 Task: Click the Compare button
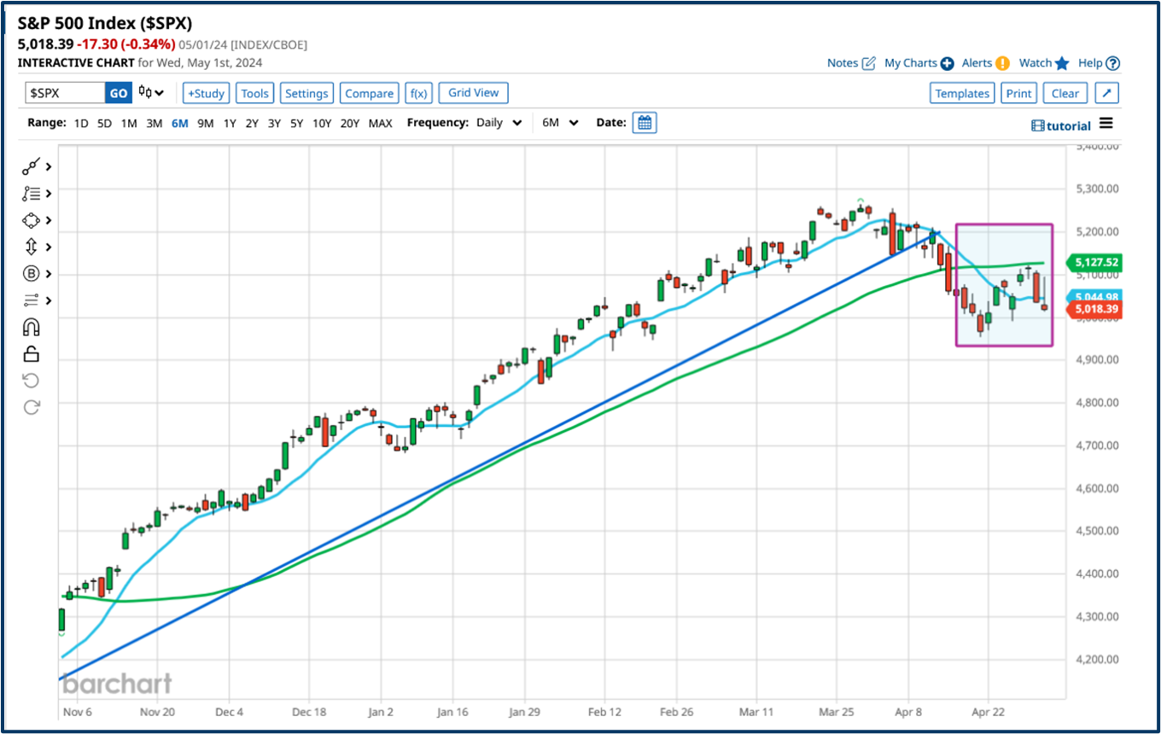click(x=369, y=92)
